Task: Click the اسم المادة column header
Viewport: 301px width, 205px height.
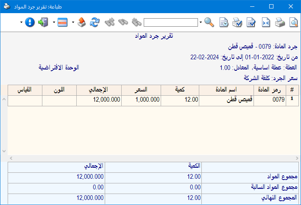Action: coord(226,90)
